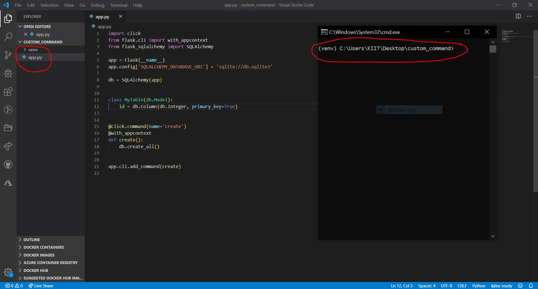
Task: Change line endings via CRLF entry
Action: click(462, 286)
